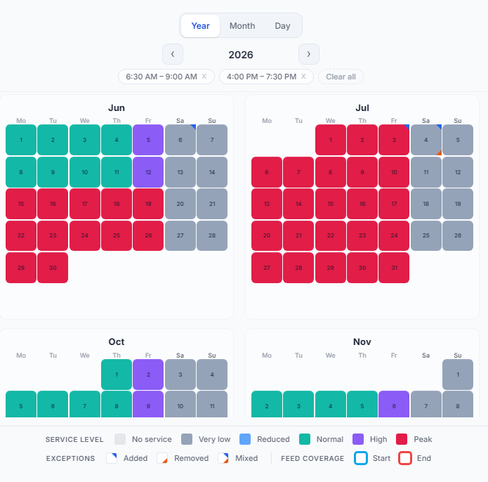488x482 pixels.
Task: Select November 2 normal service day
Action: tap(267, 404)
